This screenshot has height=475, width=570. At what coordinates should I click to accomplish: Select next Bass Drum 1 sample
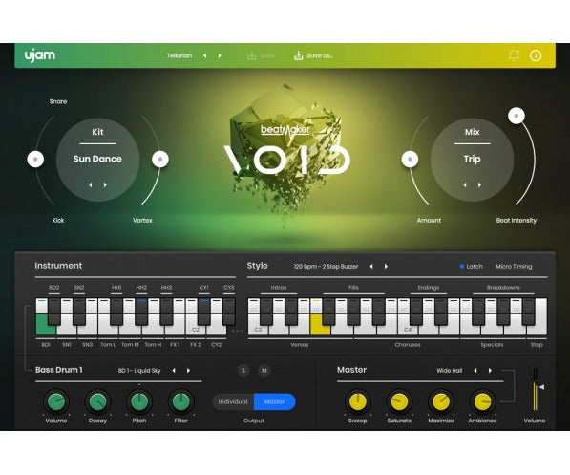click(x=188, y=371)
